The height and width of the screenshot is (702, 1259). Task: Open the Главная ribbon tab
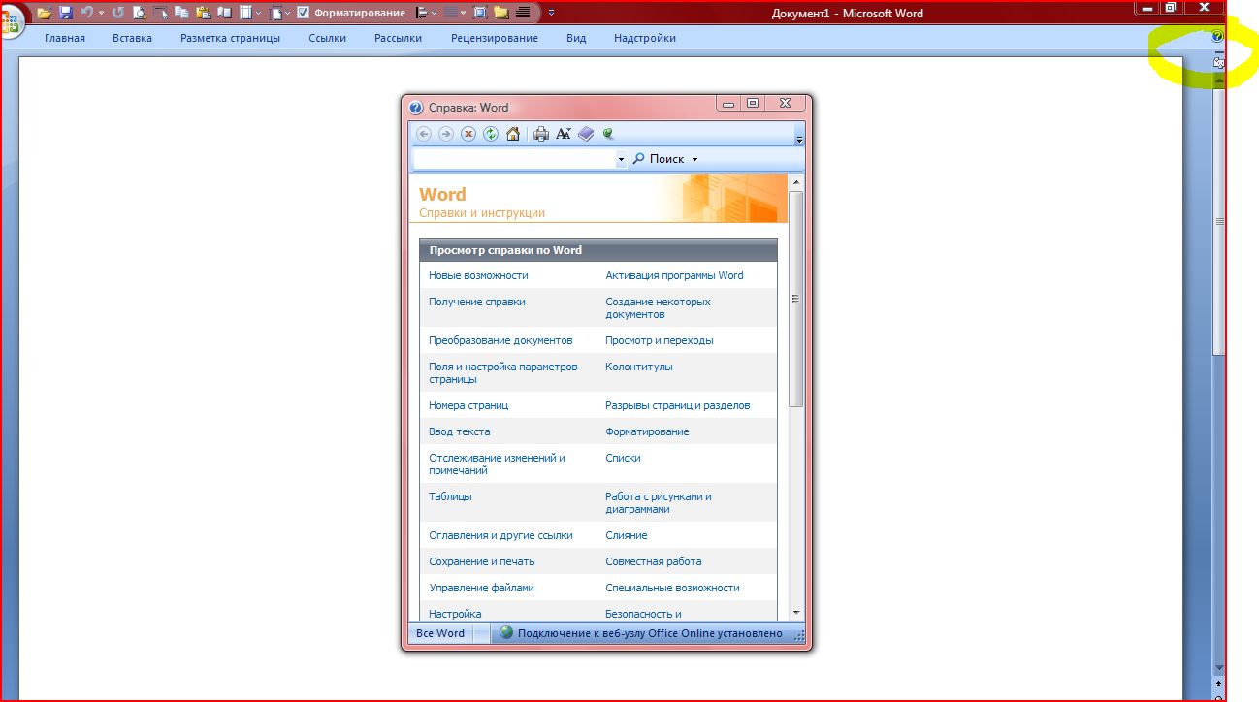[x=65, y=38]
